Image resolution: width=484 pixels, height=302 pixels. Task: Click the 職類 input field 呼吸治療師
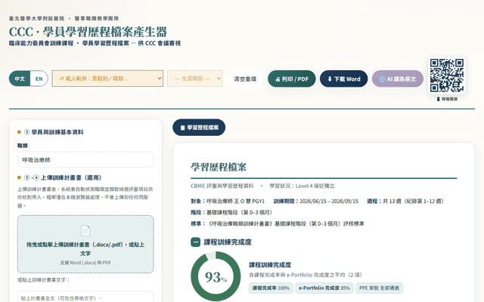85,159
